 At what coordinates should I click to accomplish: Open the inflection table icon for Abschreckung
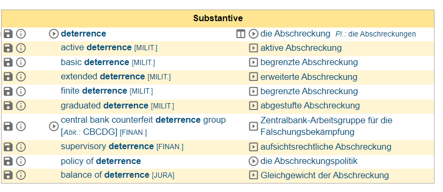tap(241, 34)
